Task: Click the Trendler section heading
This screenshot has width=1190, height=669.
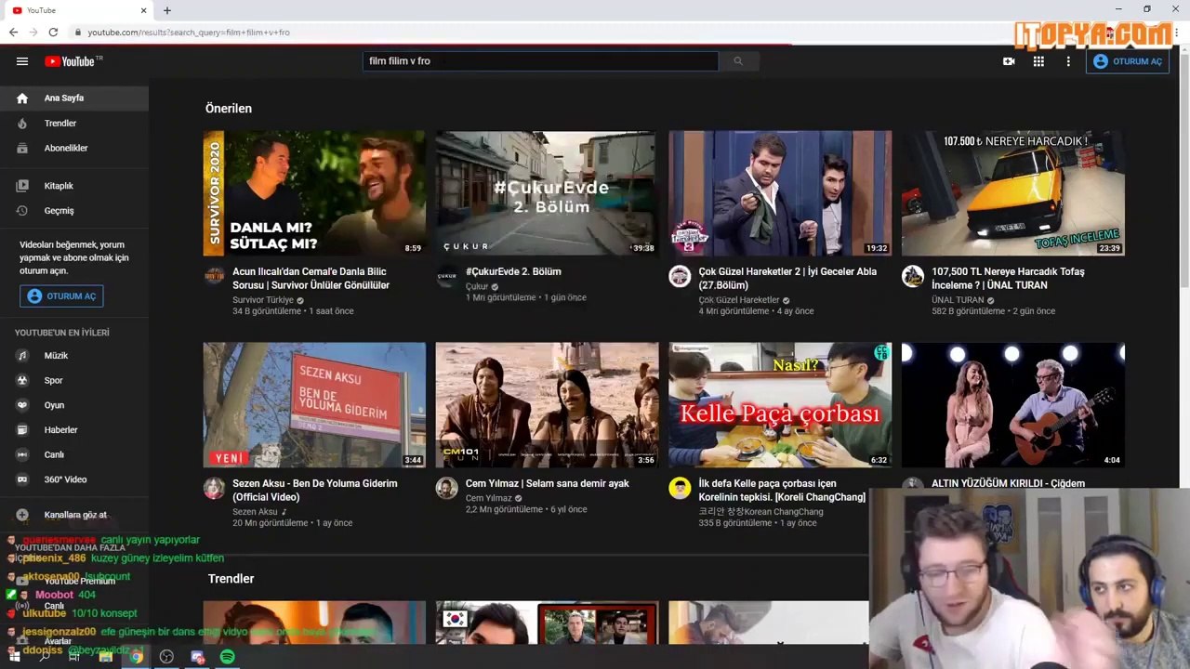Action: coord(231,579)
